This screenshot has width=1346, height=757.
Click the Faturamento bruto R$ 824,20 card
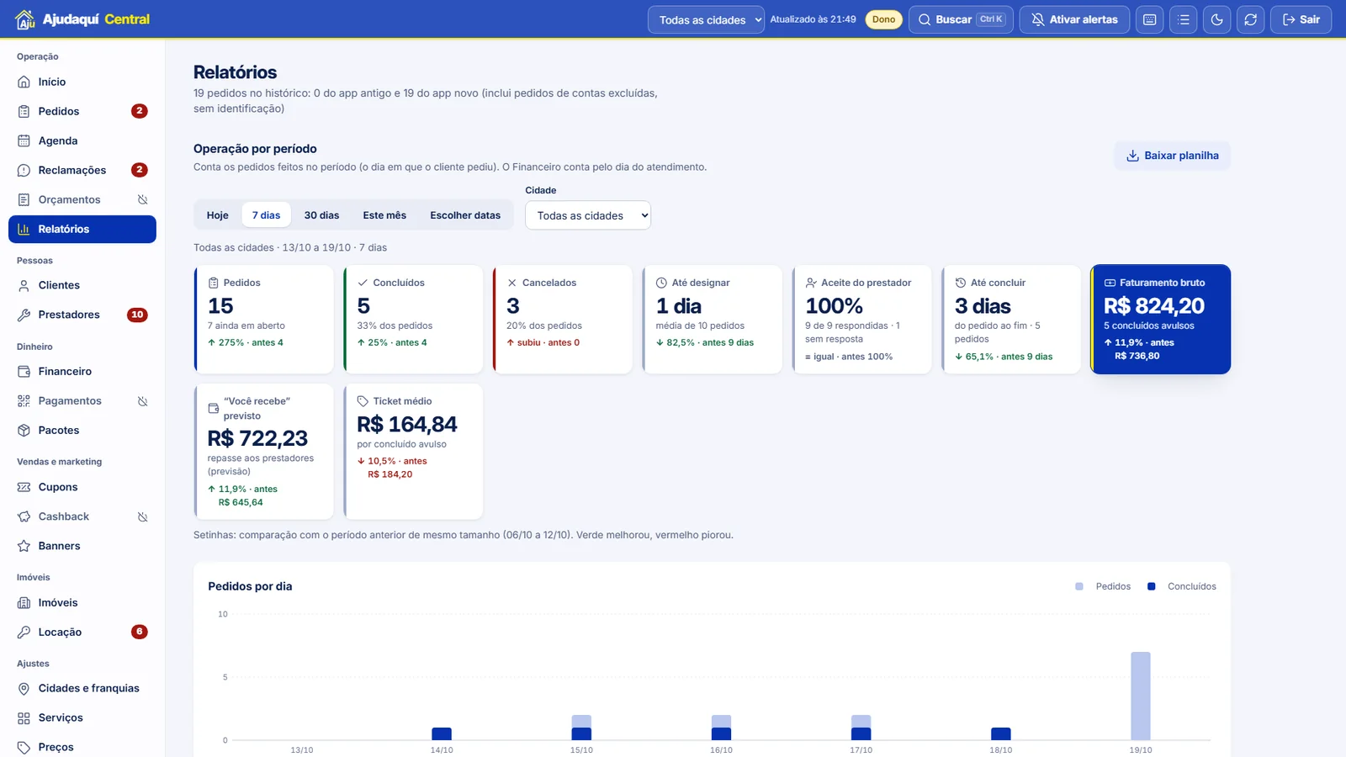click(x=1161, y=320)
